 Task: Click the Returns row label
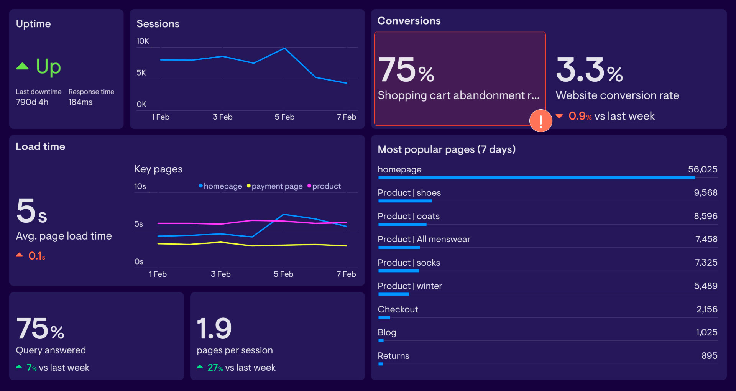coord(393,356)
